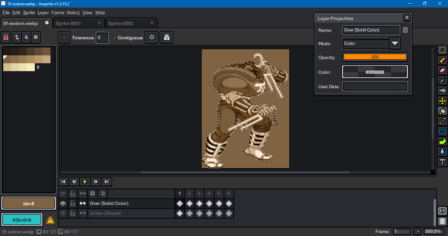Open the Sprite menu
Viewport: 448px width, 236px height.
29,12
